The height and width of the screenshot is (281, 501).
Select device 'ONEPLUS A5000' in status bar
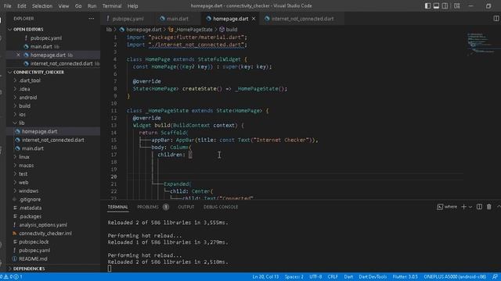[x=455, y=277]
